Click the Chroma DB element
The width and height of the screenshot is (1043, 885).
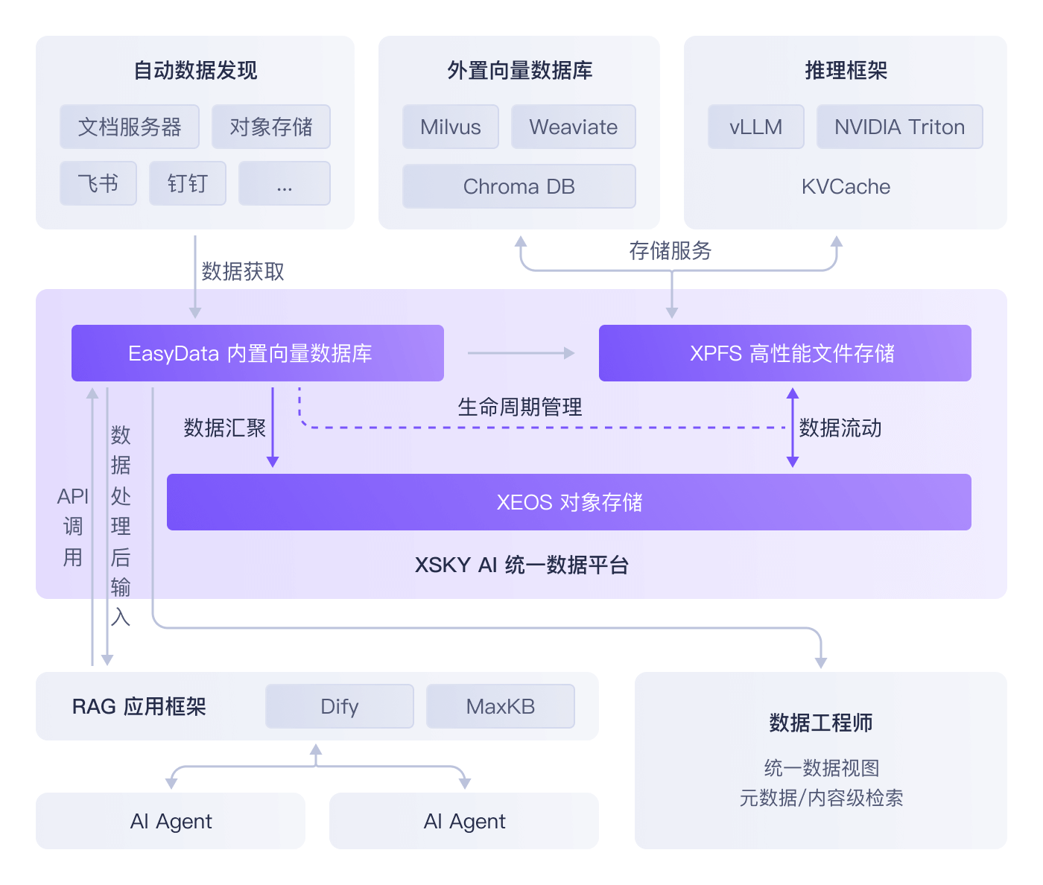[519, 186]
